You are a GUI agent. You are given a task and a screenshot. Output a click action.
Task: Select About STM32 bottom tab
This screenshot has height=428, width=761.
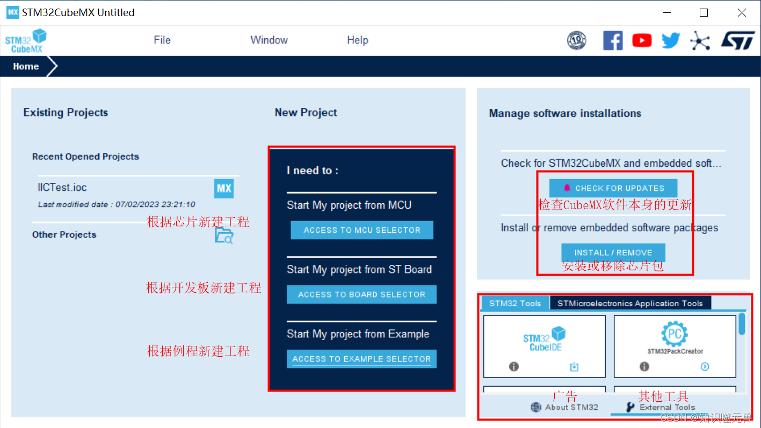(x=564, y=407)
